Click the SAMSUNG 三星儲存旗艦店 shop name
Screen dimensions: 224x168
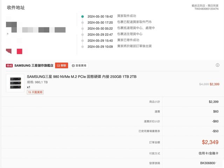[x=34, y=65]
